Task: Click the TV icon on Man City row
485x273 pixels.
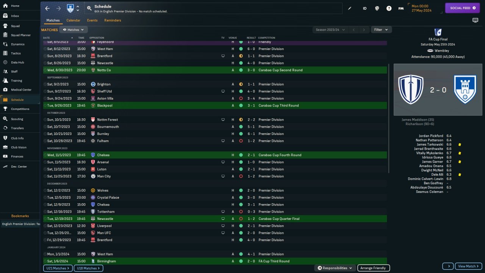Action: click(223, 176)
